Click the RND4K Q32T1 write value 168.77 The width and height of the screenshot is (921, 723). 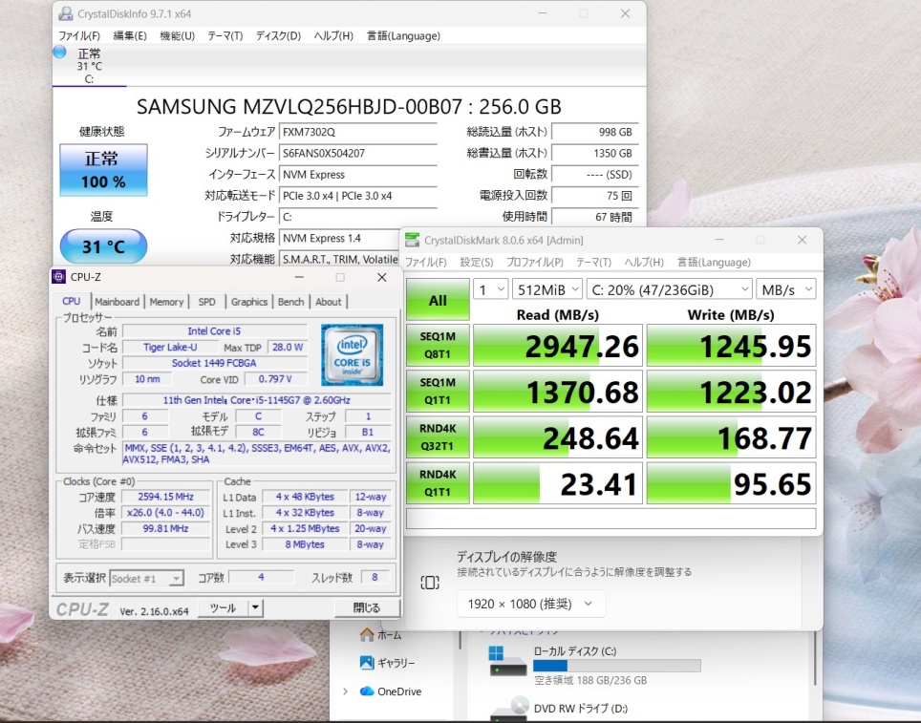pyautogui.click(x=731, y=437)
